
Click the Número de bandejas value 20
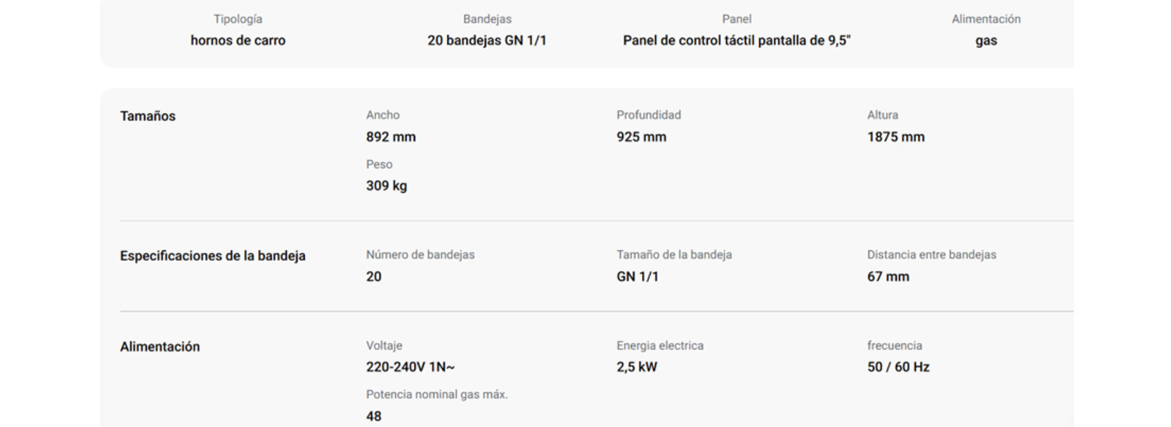[374, 277]
